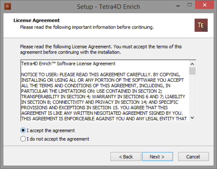The width and height of the screenshot is (217, 169).
Task: Click the license scrollbar down arrow
Action: click(x=192, y=118)
